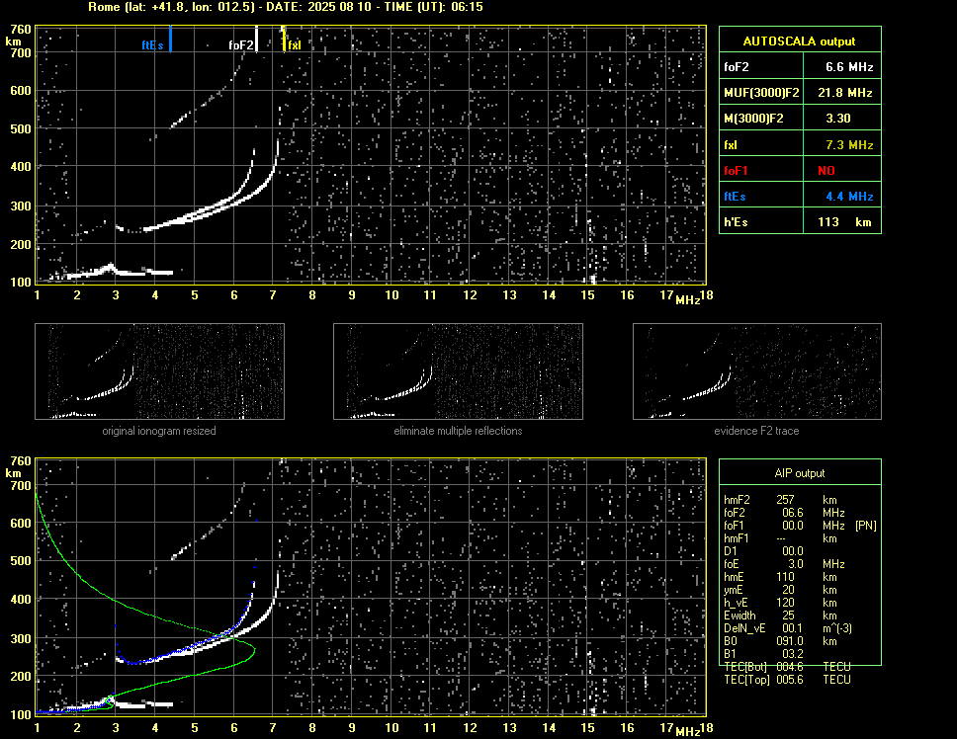The width and height of the screenshot is (957, 739).
Task: Select the DelN_vE 00.1 row
Action: [x=787, y=628]
